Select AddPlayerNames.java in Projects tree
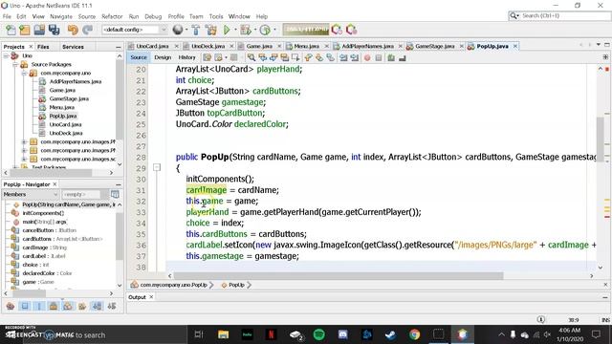The image size is (612, 344). 76,81
